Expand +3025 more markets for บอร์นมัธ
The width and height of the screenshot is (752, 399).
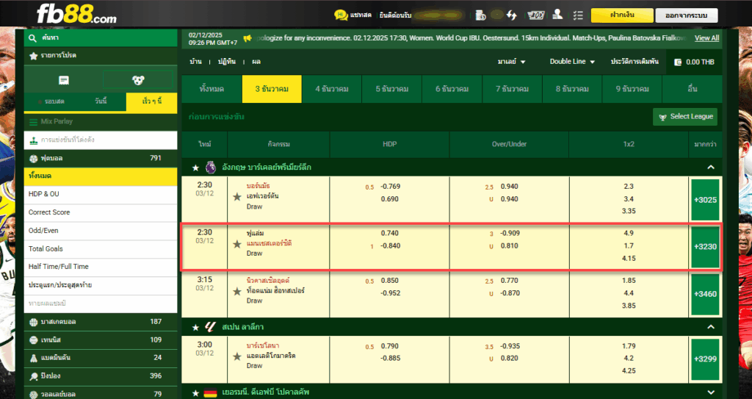tap(705, 200)
